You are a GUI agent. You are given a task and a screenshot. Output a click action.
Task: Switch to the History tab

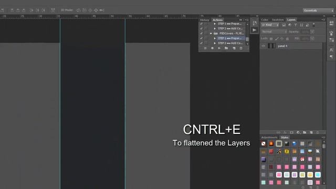(204, 20)
